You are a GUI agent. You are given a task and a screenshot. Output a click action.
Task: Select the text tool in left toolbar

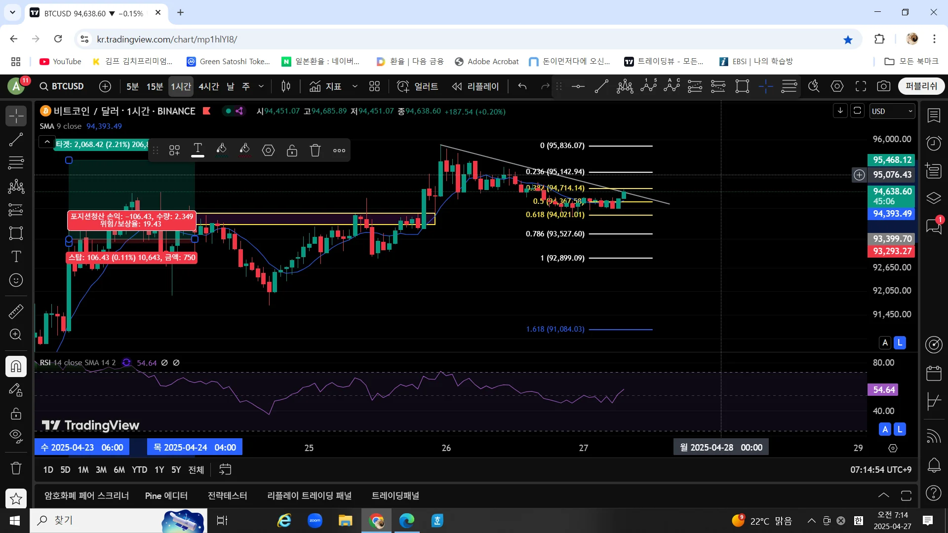(16, 257)
